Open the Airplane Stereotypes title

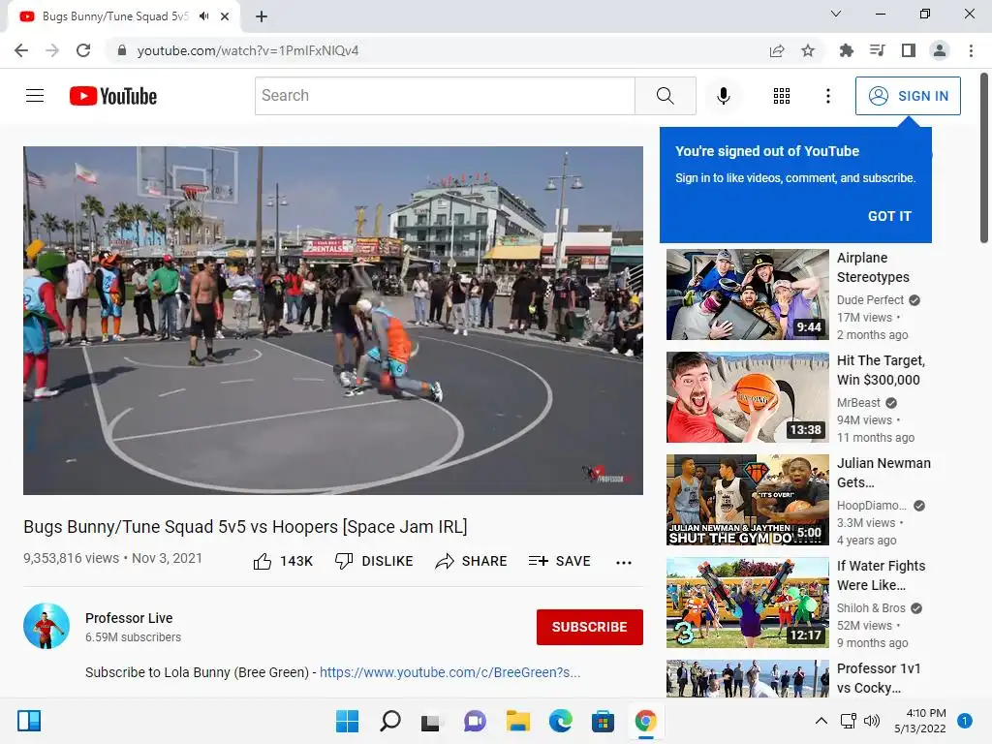point(873,267)
